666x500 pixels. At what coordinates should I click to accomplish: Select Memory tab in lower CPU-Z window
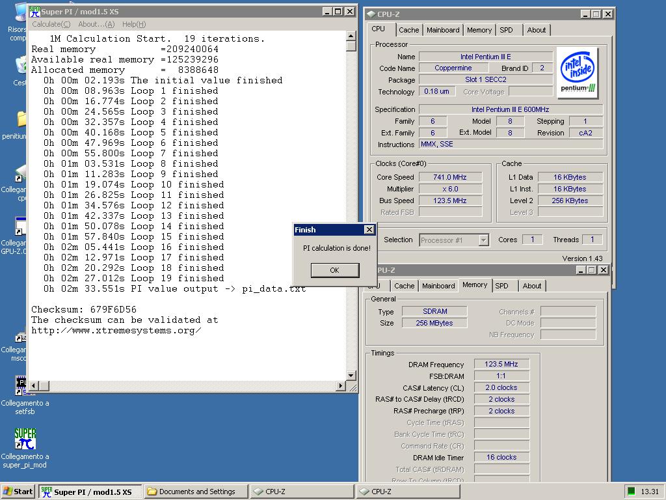[475, 285]
